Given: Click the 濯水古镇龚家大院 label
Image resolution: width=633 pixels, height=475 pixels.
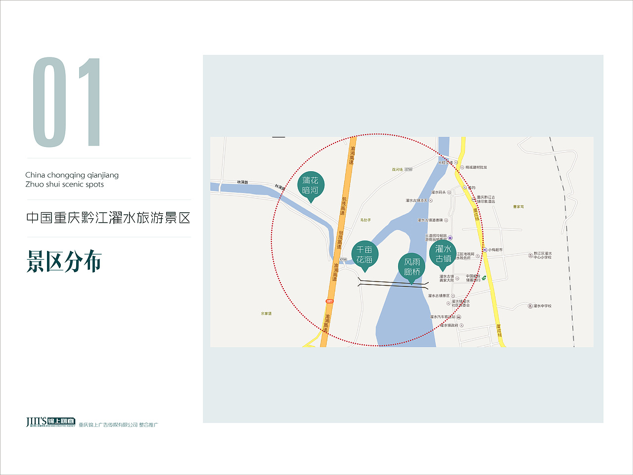Looking at the screenshot, I should [447, 279].
